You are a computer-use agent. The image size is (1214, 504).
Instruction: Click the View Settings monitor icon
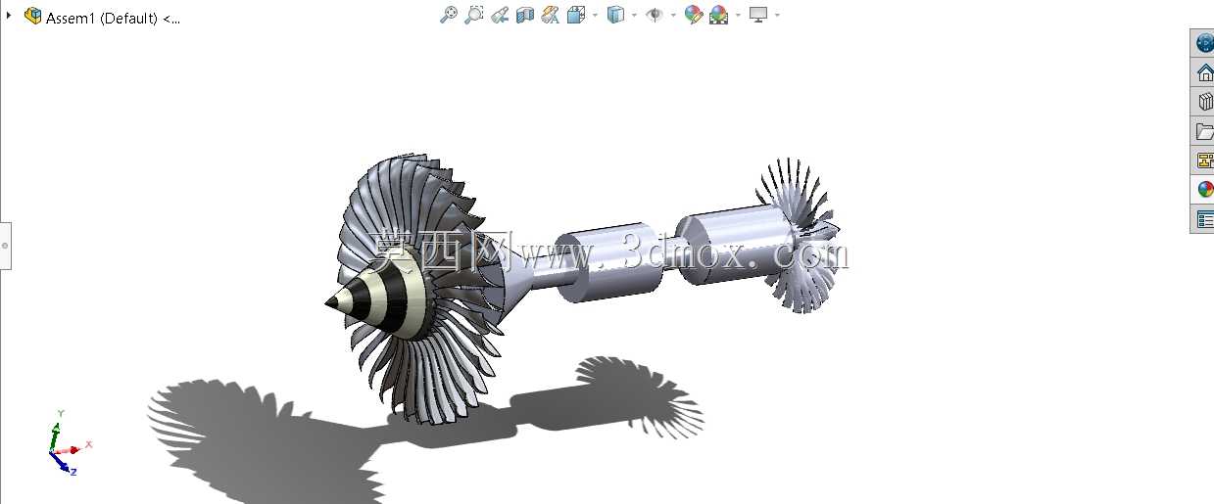(758, 15)
